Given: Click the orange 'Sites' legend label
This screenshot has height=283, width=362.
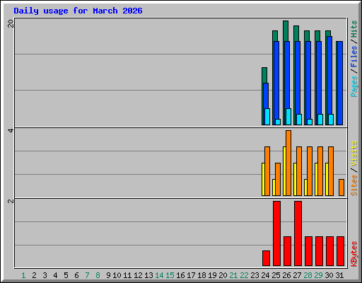Looking at the screenshot, I should click(354, 185).
